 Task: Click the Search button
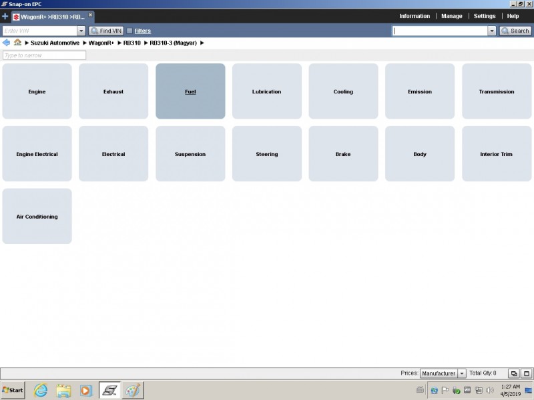515,31
